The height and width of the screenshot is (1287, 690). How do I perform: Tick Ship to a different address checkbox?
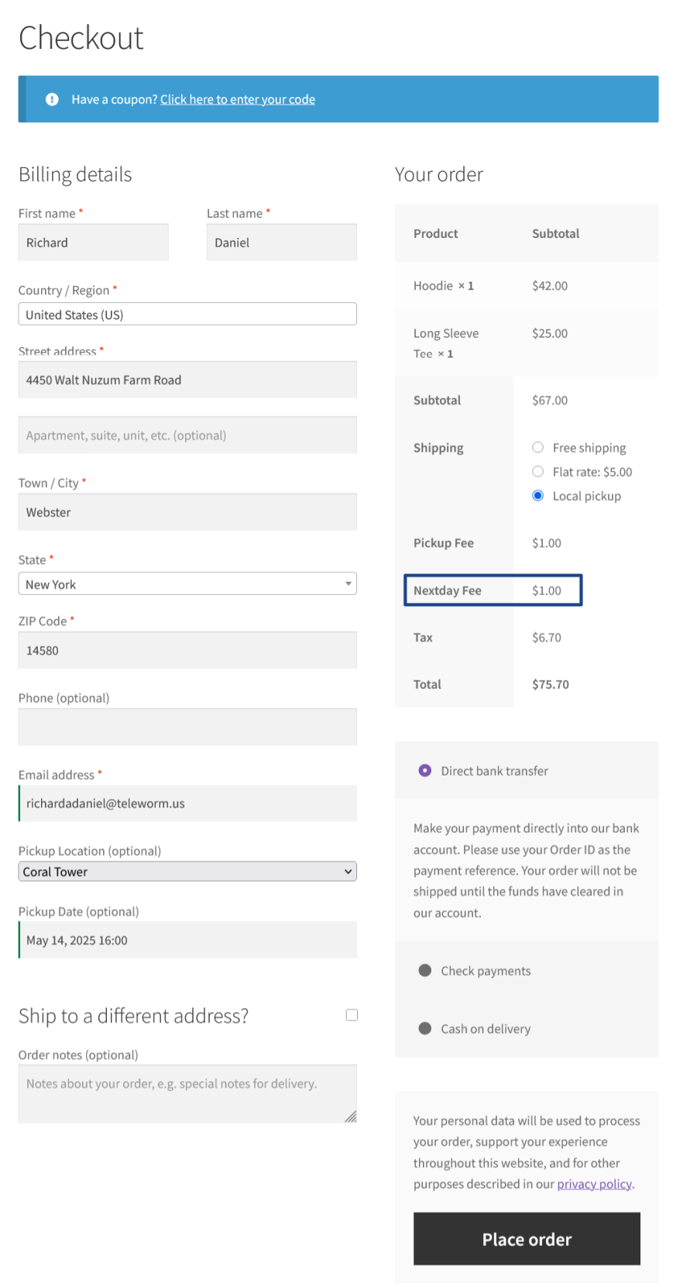pyautogui.click(x=352, y=1015)
